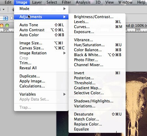Choose Auto Color
Image resolution: width=147 pixels, height=136 pixels.
[x=41, y=35]
